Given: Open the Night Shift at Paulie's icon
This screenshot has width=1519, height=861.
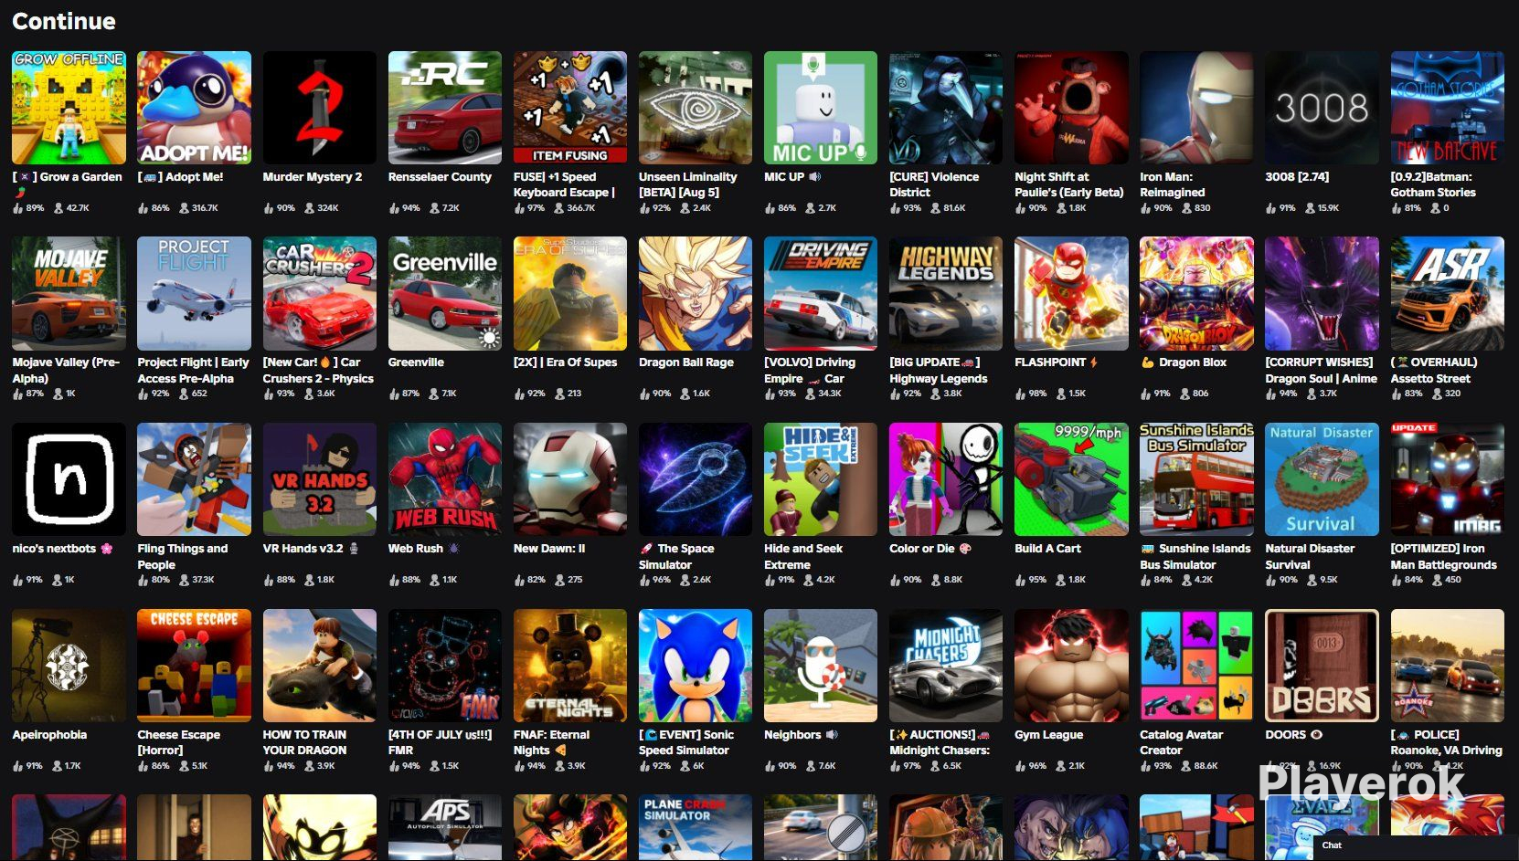Looking at the screenshot, I should (1071, 108).
